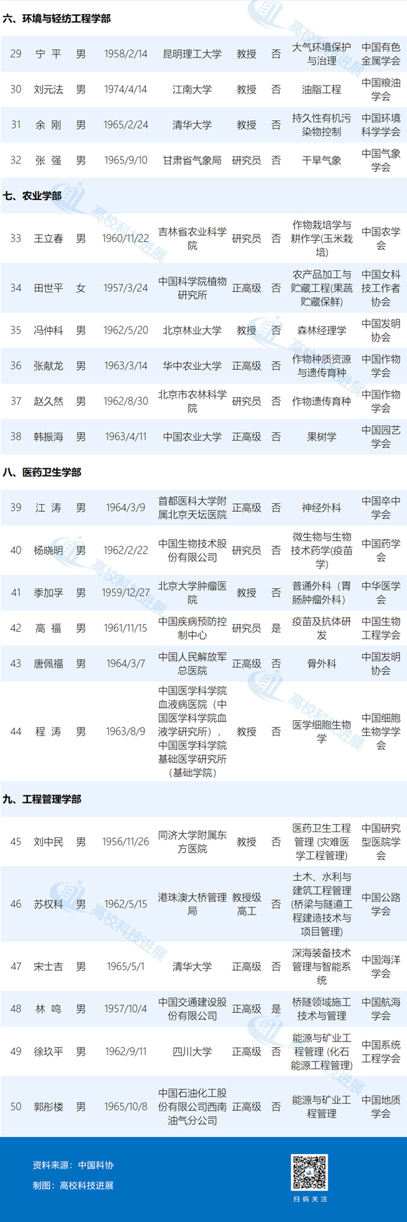The height and width of the screenshot is (1222, 407).
Task: Click the name 韩振海 in row 38
Action: click(48, 437)
